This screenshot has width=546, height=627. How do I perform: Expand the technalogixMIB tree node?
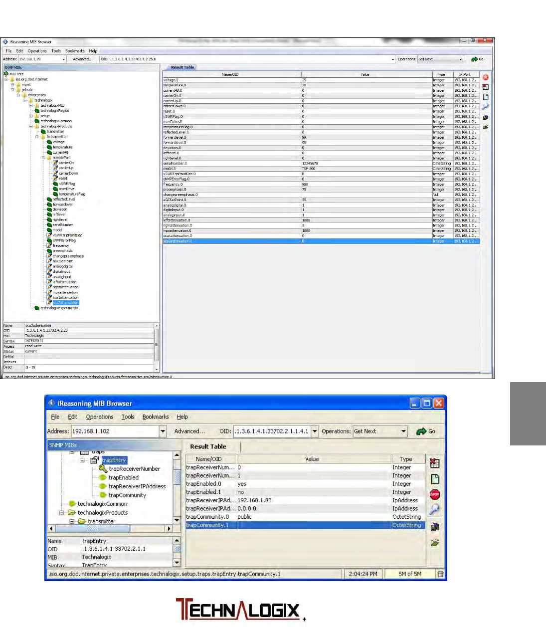(31, 106)
